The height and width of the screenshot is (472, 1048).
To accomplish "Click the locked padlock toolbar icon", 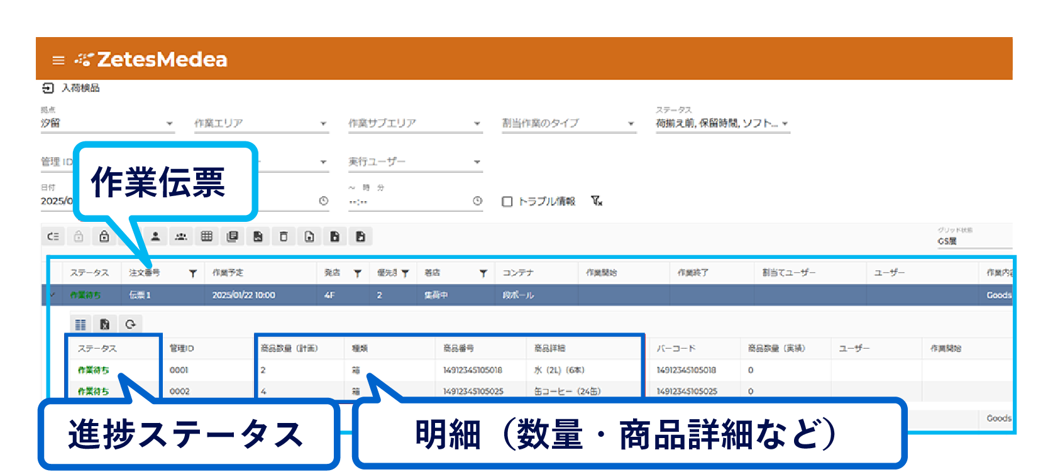I will pyautogui.click(x=104, y=237).
